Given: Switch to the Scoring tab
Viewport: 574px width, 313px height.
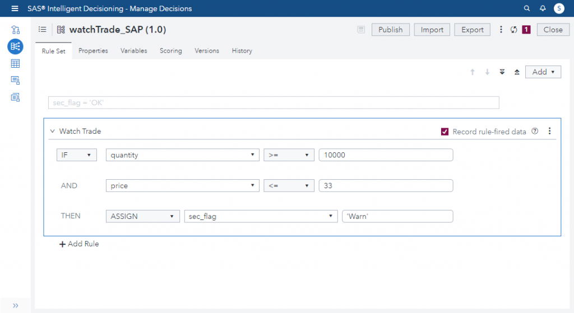Looking at the screenshot, I should [170, 51].
